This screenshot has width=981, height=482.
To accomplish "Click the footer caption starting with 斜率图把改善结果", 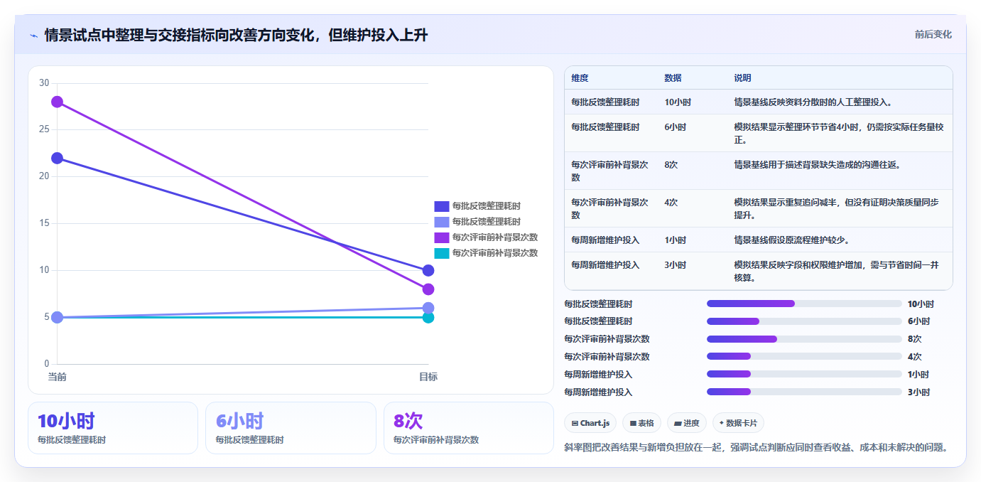I will pos(756,448).
